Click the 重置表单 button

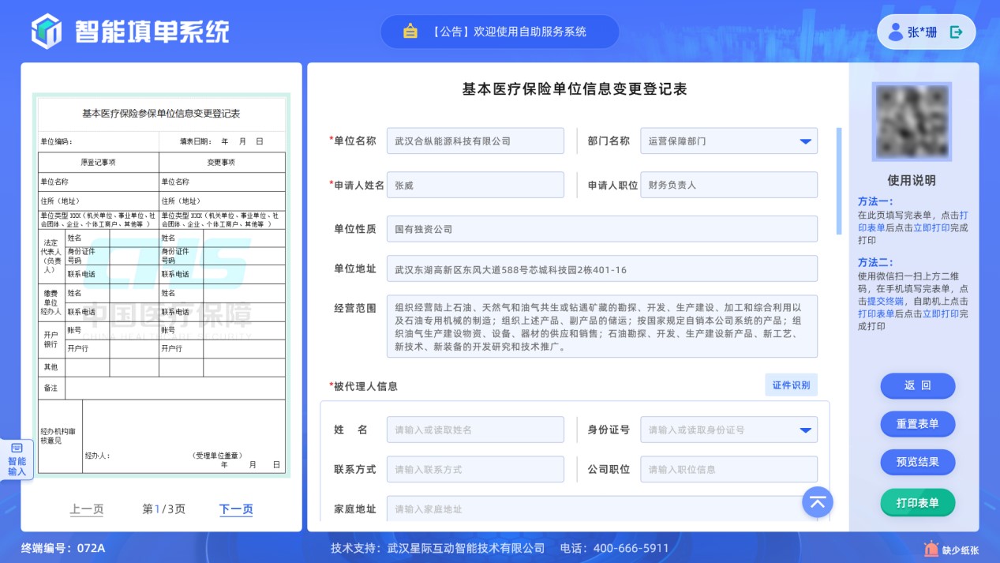pos(917,424)
